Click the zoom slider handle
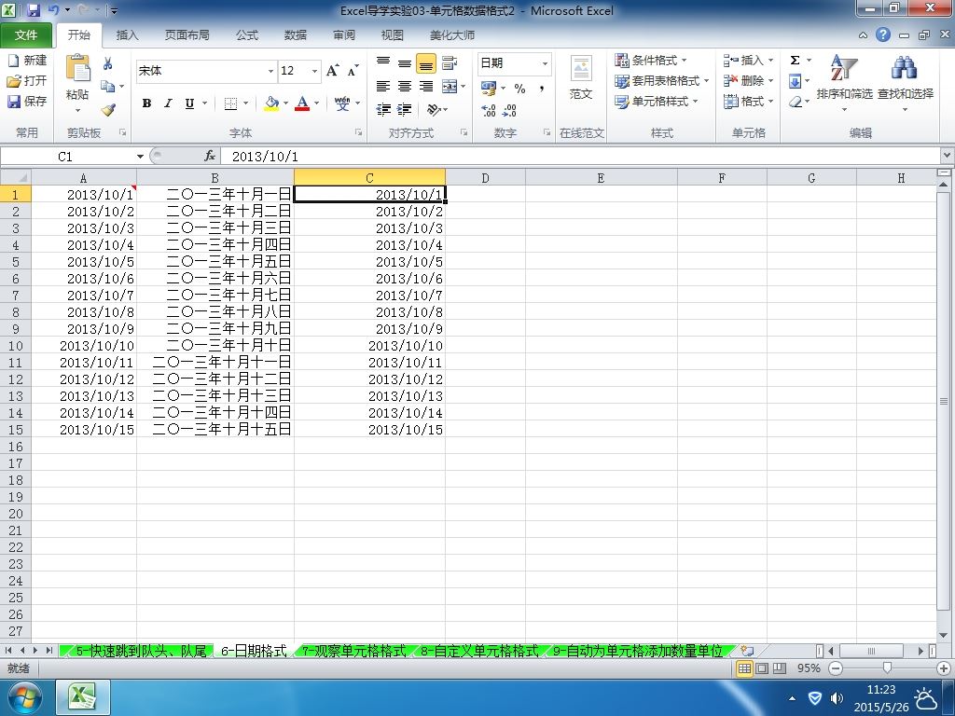 coord(888,668)
